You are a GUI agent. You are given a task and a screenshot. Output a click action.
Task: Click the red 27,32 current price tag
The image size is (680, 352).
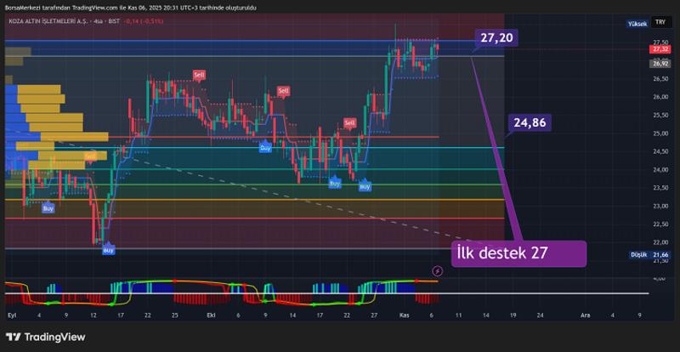[660, 49]
